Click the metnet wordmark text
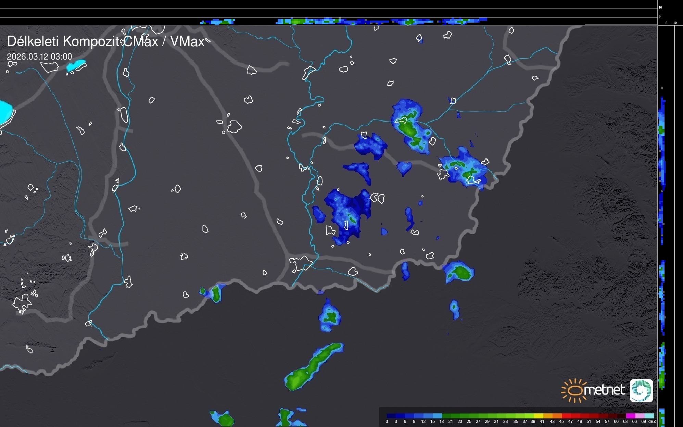Screen dimensions: 683x427 (x=604, y=390)
